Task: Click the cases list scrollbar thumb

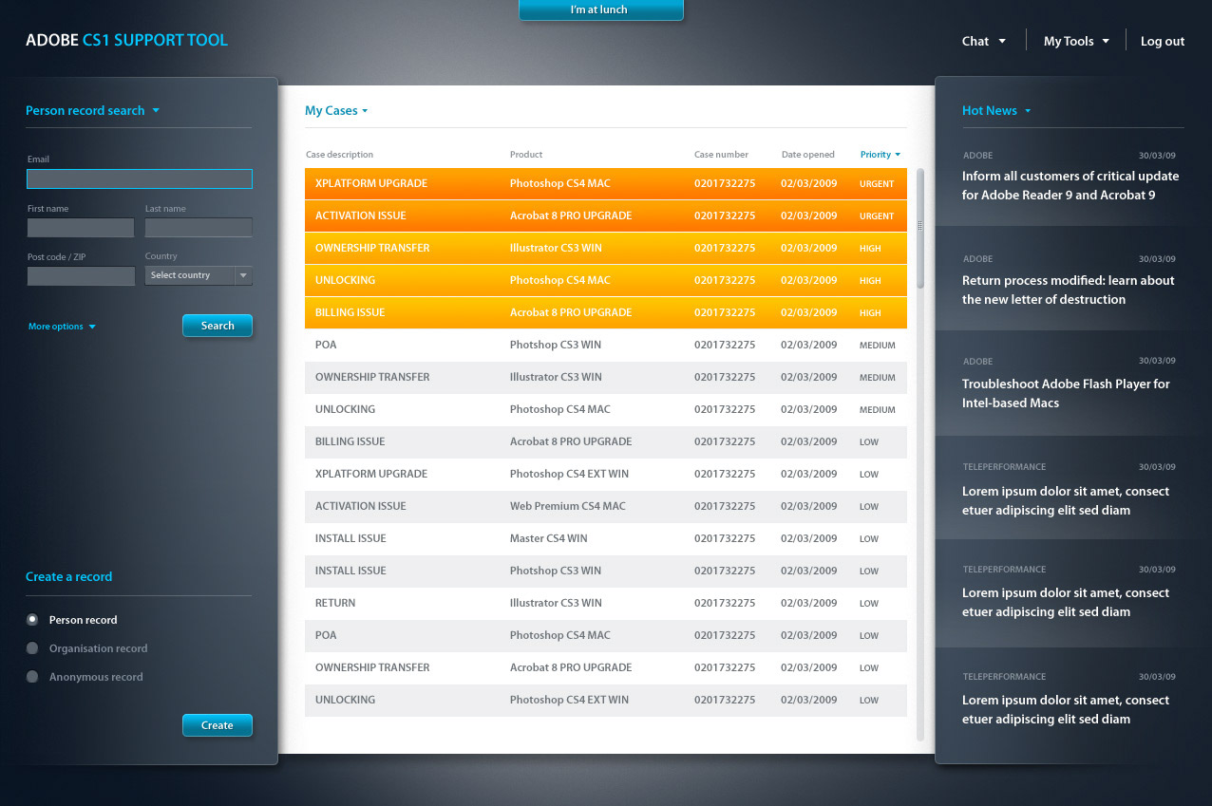Action: 919,228
